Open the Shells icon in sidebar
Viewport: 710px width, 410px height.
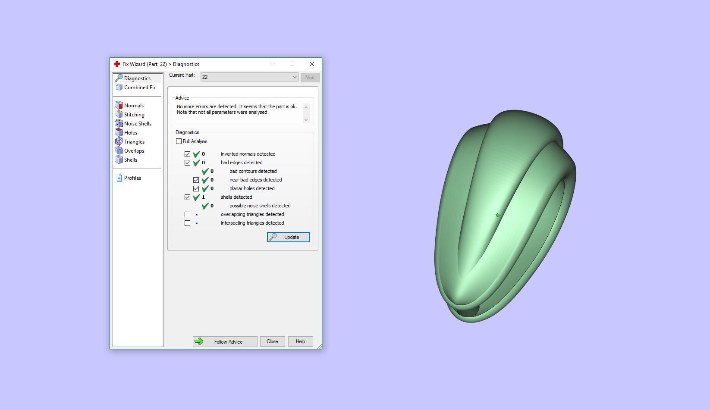click(x=119, y=160)
